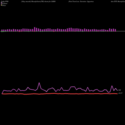Select the 'Price' legend label

click(x=4, y=5)
